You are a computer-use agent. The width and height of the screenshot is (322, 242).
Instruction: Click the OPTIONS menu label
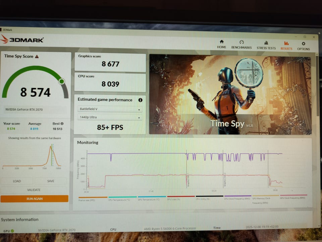coord(304,49)
